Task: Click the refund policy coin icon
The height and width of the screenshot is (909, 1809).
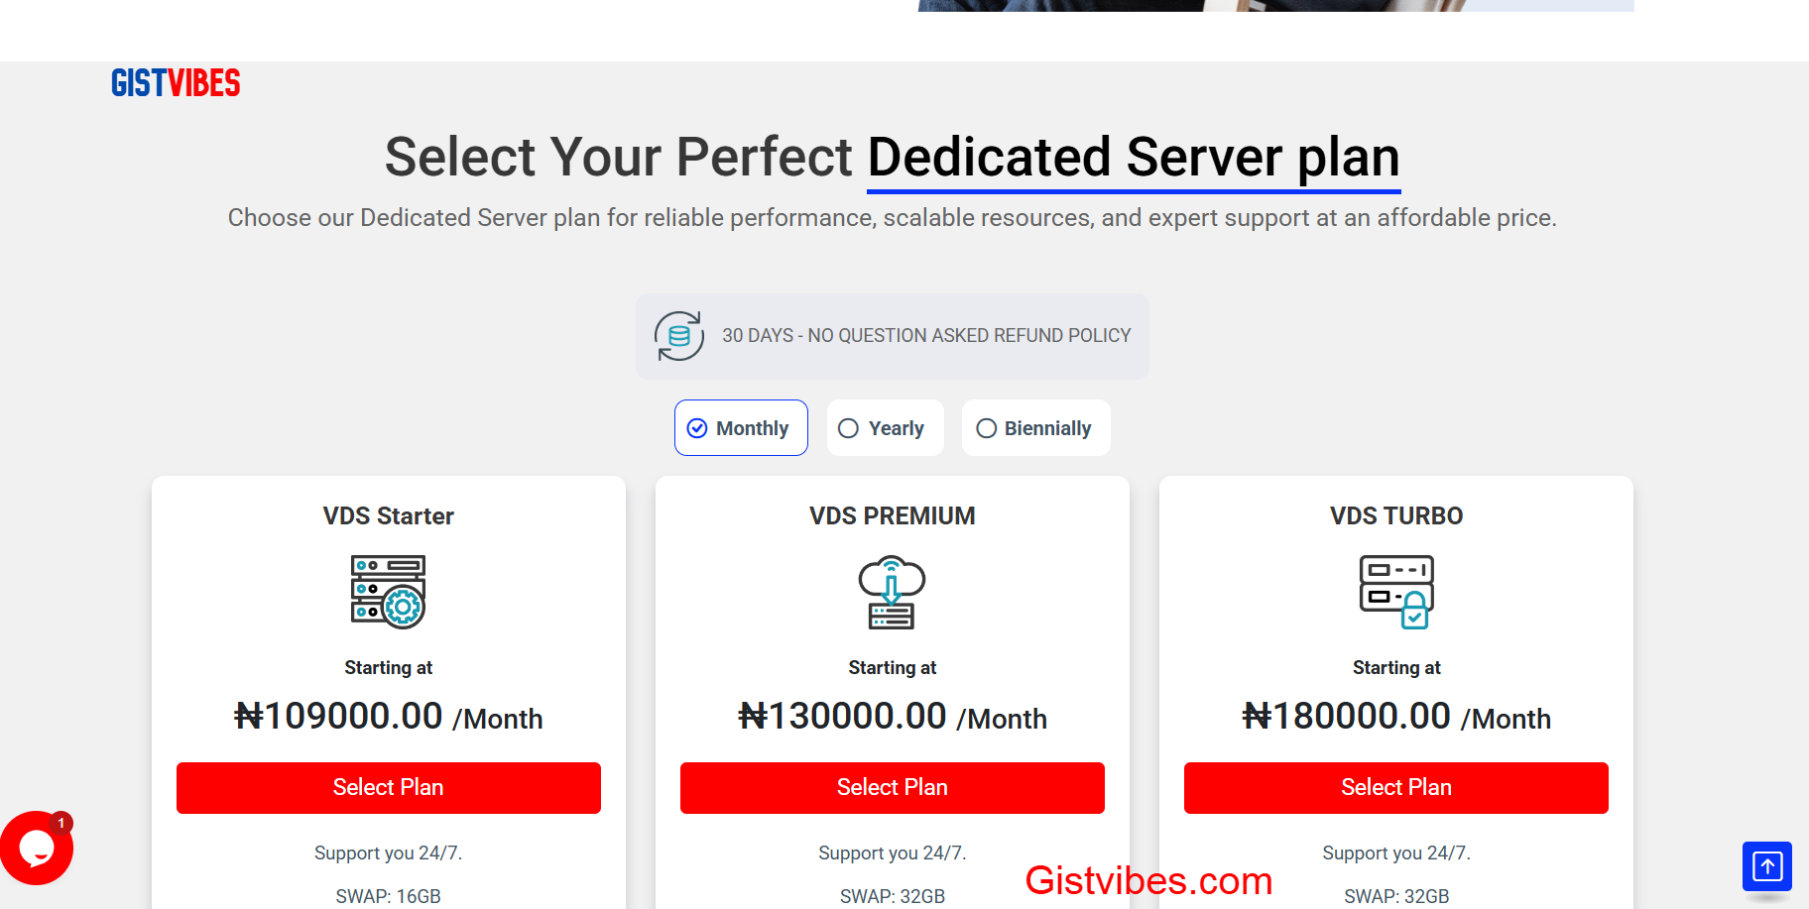Action: click(x=679, y=336)
